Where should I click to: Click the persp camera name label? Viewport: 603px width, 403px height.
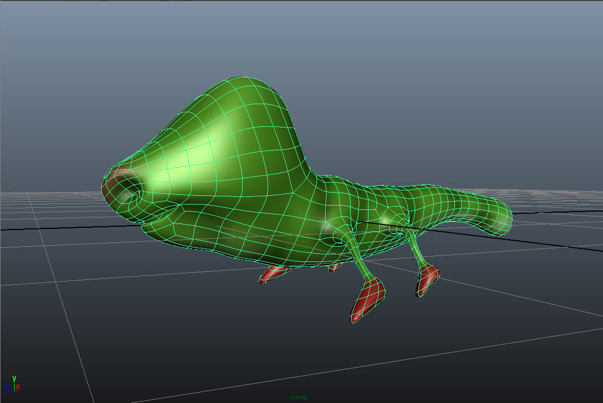(299, 398)
